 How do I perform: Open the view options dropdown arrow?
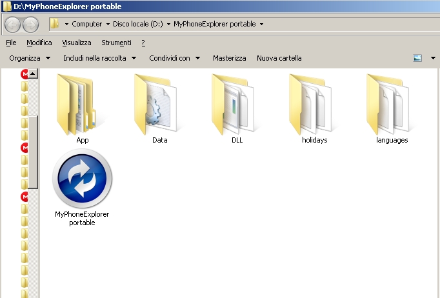[433, 58]
